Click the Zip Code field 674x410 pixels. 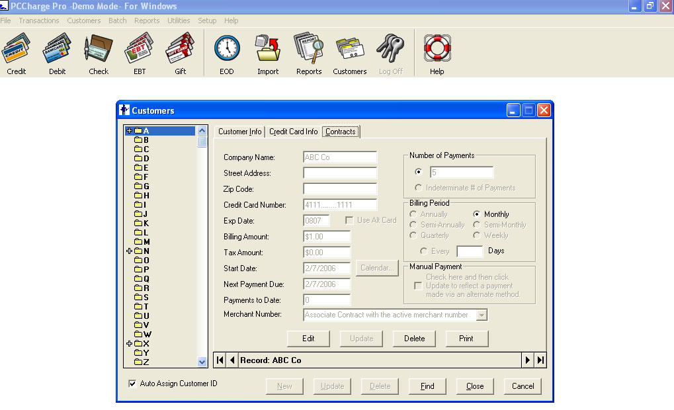pyautogui.click(x=340, y=189)
